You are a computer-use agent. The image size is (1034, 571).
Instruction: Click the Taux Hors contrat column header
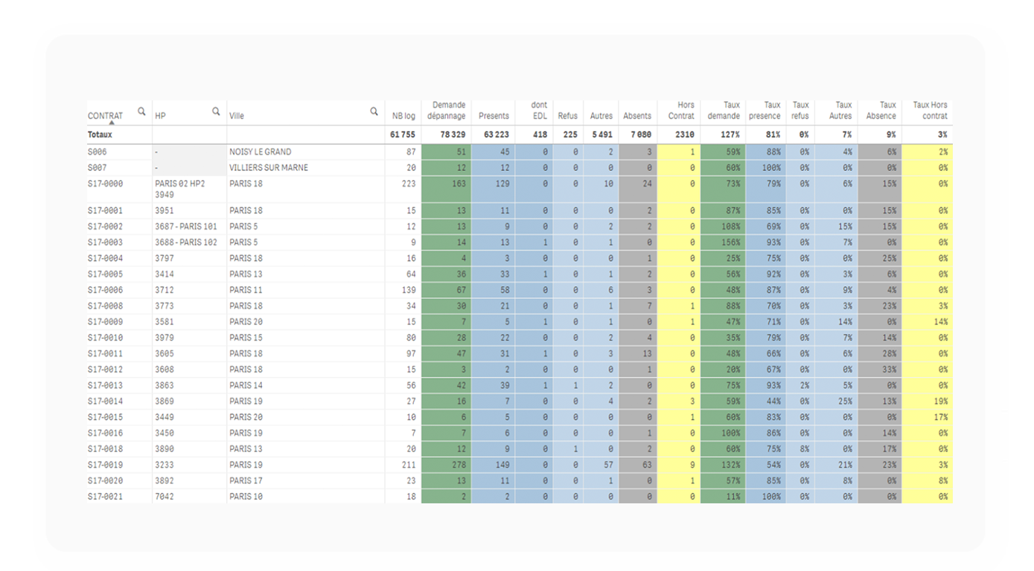pos(931,111)
